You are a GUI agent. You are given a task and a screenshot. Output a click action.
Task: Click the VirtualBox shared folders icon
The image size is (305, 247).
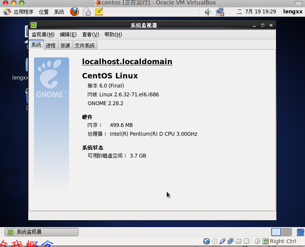tap(238, 241)
